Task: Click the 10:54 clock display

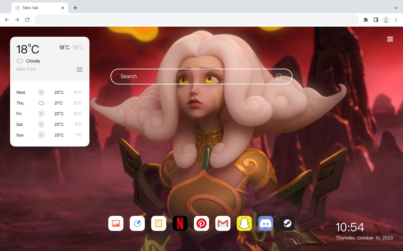Action: (x=350, y=227)
